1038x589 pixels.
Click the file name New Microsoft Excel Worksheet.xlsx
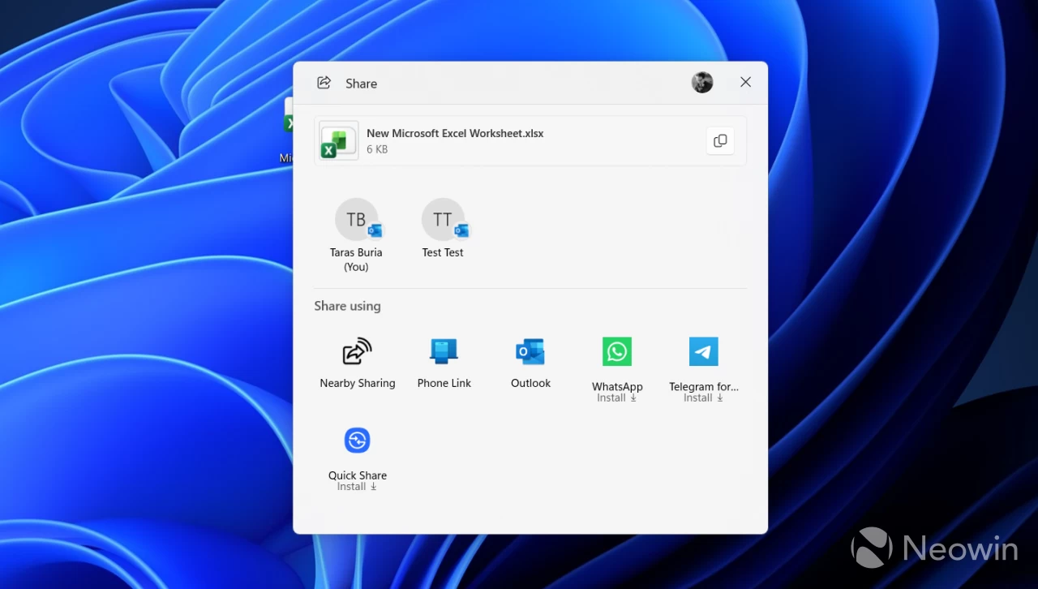(x=455, y=133)
